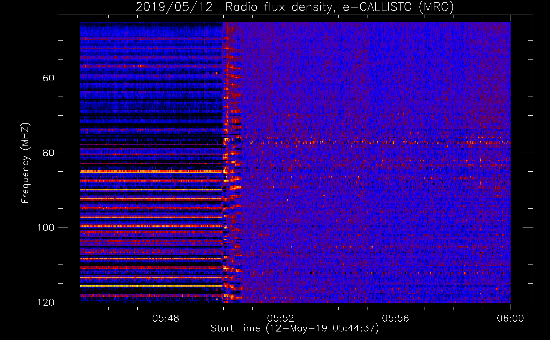Click the 80 frequency tick label
Image resolution: width=550 pixels, height=340 pixels.
coord(49,153)
